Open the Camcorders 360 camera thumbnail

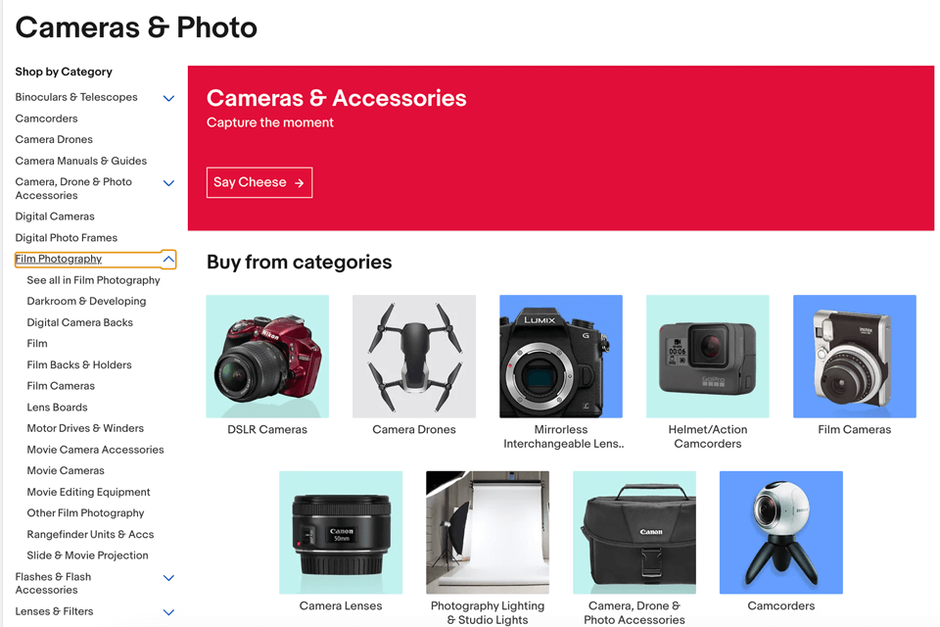tap(781, 532)
